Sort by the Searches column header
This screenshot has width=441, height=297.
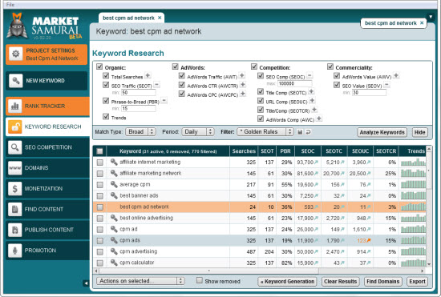[244, 151]
